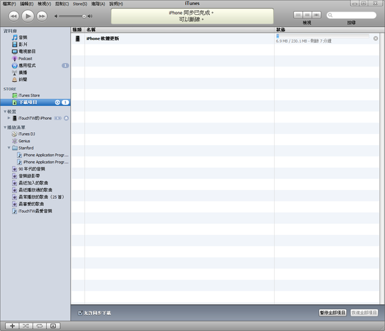
Task: Toggle shuffle button
Action: [x=26, y=326]
